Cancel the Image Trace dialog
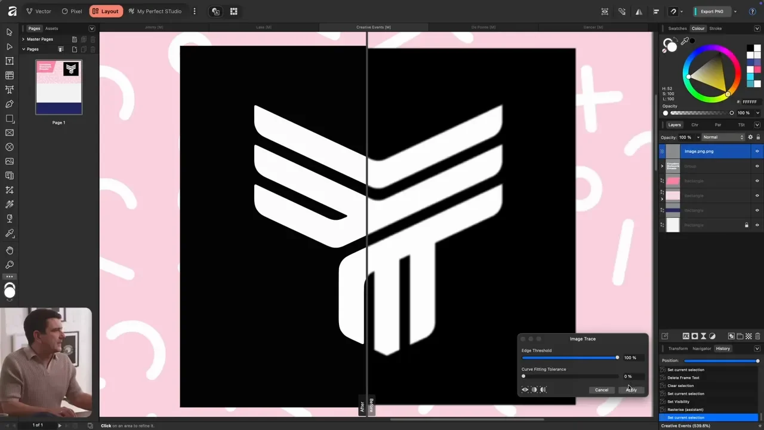 click(x=601, y=390)
